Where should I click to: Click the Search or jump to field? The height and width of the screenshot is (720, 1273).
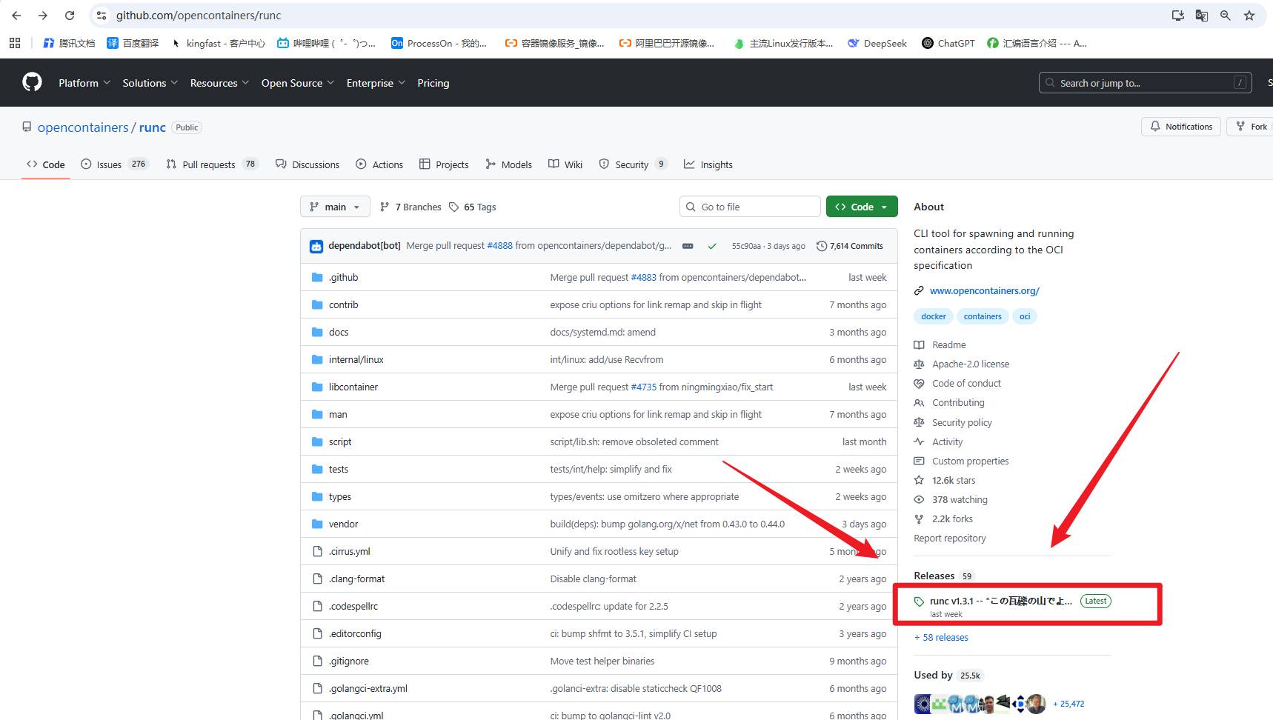coord(1146,83)
